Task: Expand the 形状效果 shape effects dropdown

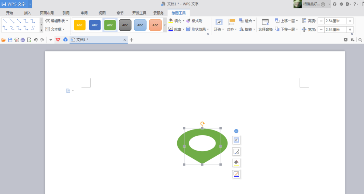Action: pyautogui.click(x=208, y=29)
